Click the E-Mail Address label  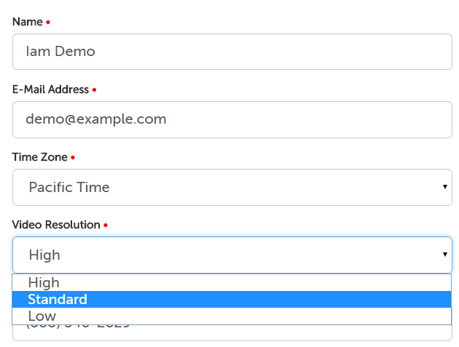coord(50,89)
